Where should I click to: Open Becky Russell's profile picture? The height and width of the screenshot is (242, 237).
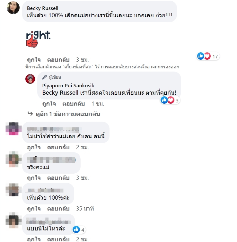tap(13, 8)
